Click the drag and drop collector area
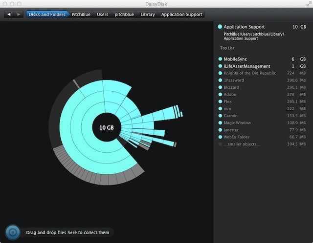The height and width of the screenshot is (243, 313). coord(68,233)
